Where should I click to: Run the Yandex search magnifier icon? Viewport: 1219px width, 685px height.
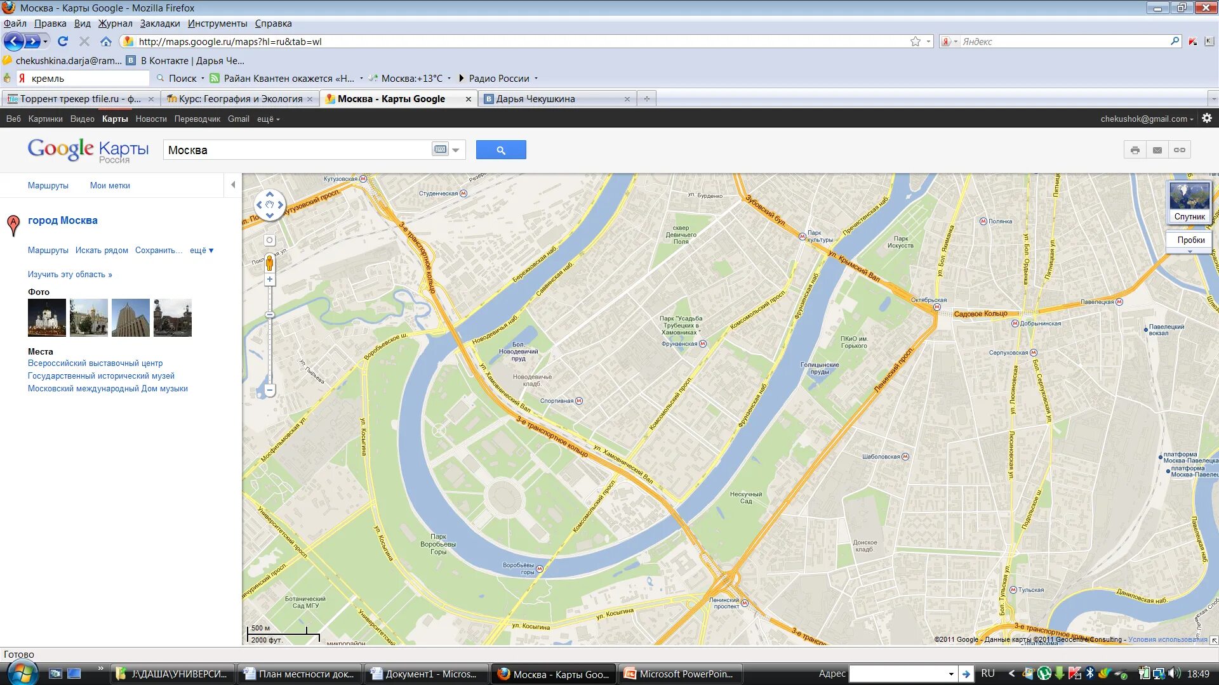click(x=1175, y=41)
